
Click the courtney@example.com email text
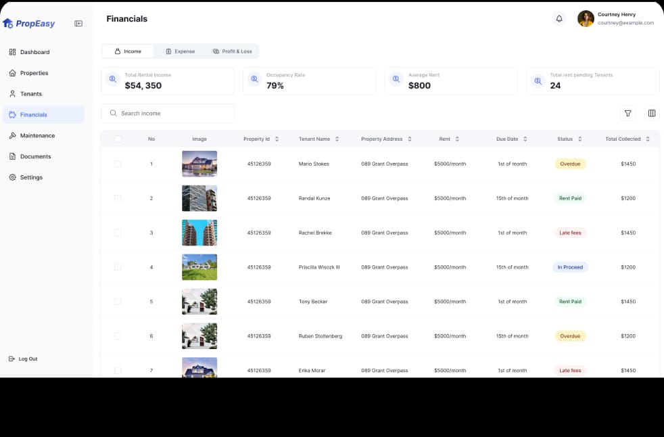click(x=625, y=23)
